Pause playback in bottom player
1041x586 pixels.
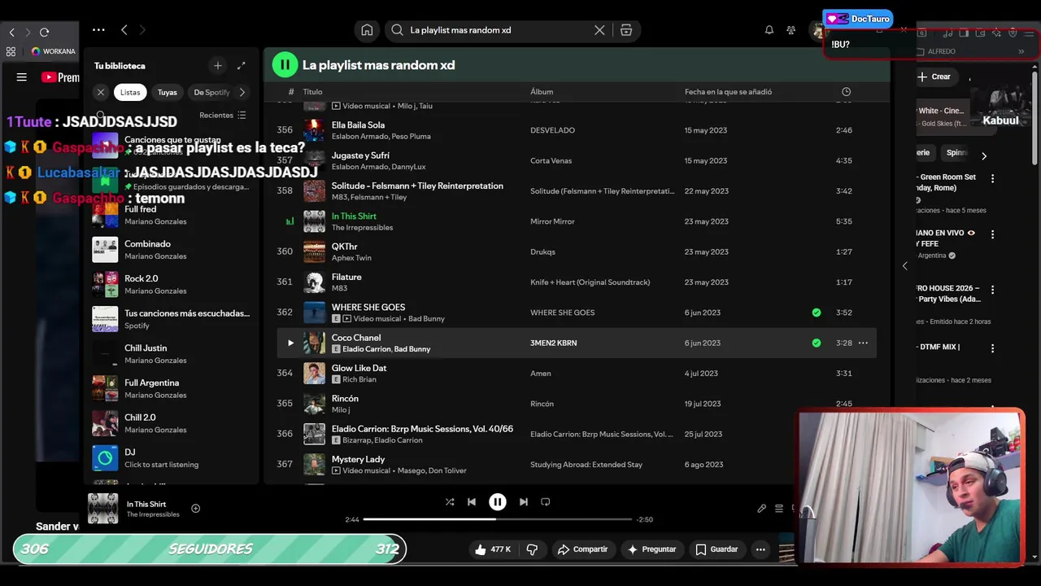497,502
